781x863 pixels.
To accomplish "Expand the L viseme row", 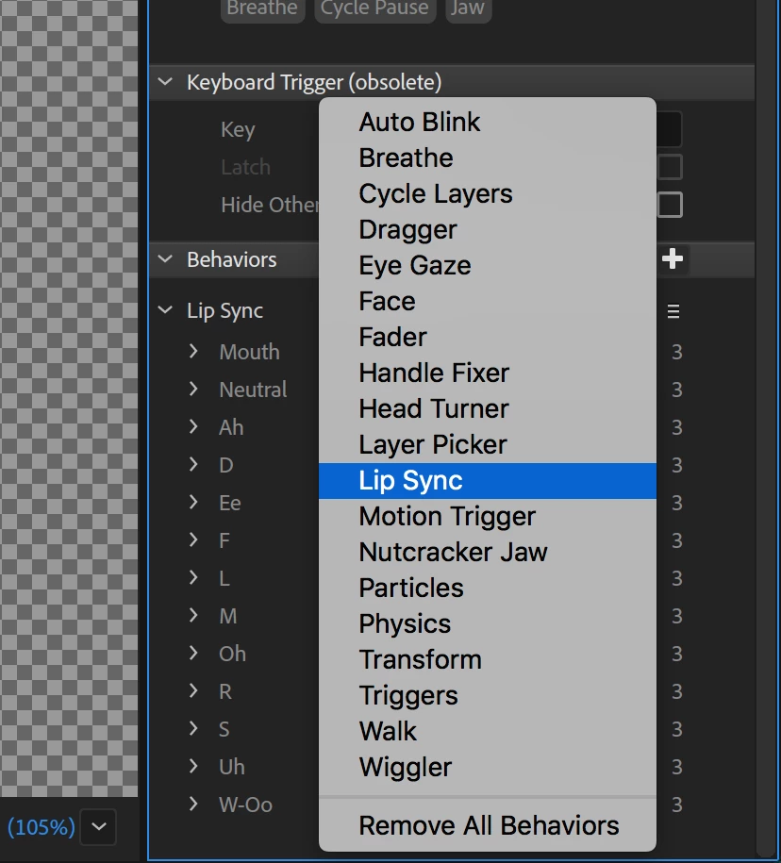I will tap(193, 577).
